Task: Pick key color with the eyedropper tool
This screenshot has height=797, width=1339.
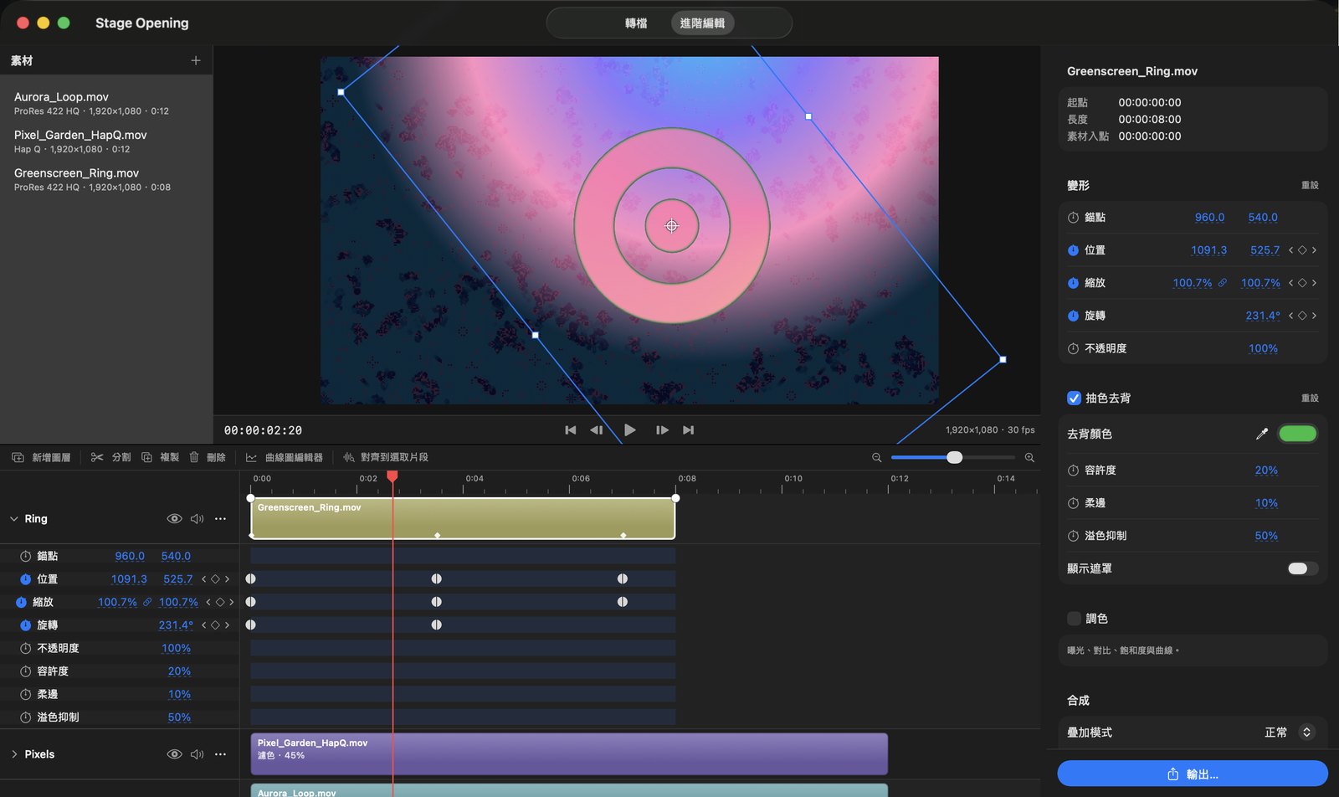Action: (x=1262, y=434)
